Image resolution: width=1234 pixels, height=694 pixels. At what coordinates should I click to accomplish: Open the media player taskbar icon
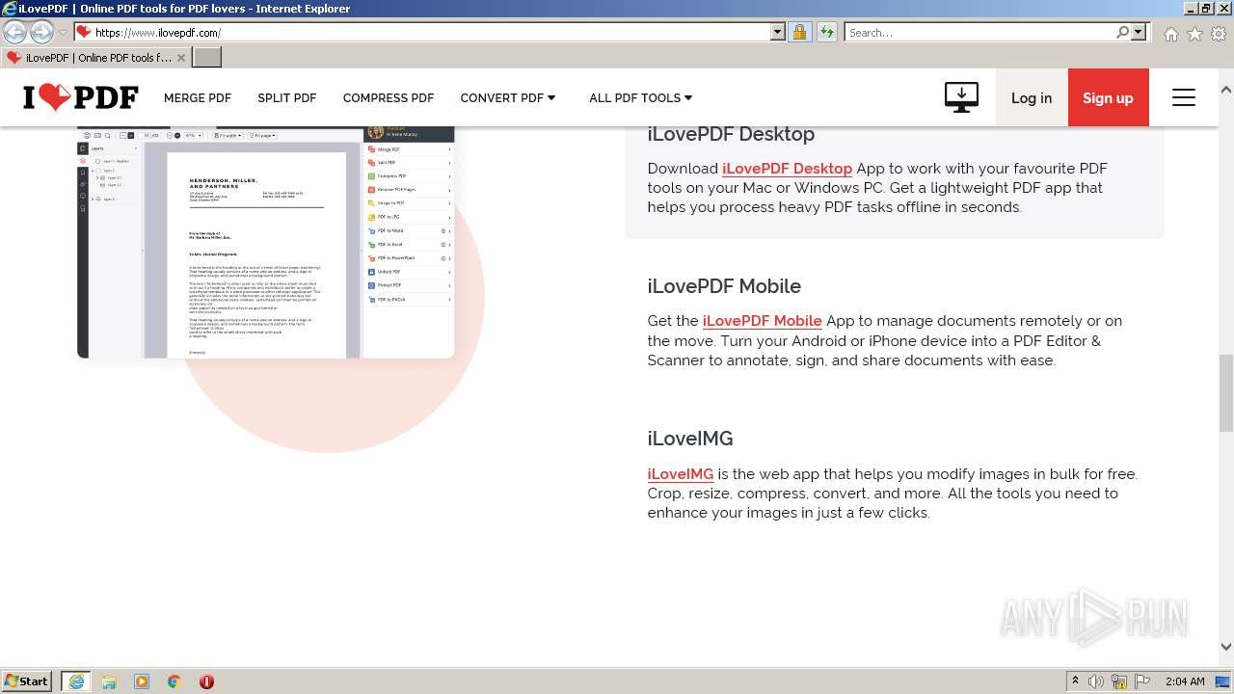(142, 681)
